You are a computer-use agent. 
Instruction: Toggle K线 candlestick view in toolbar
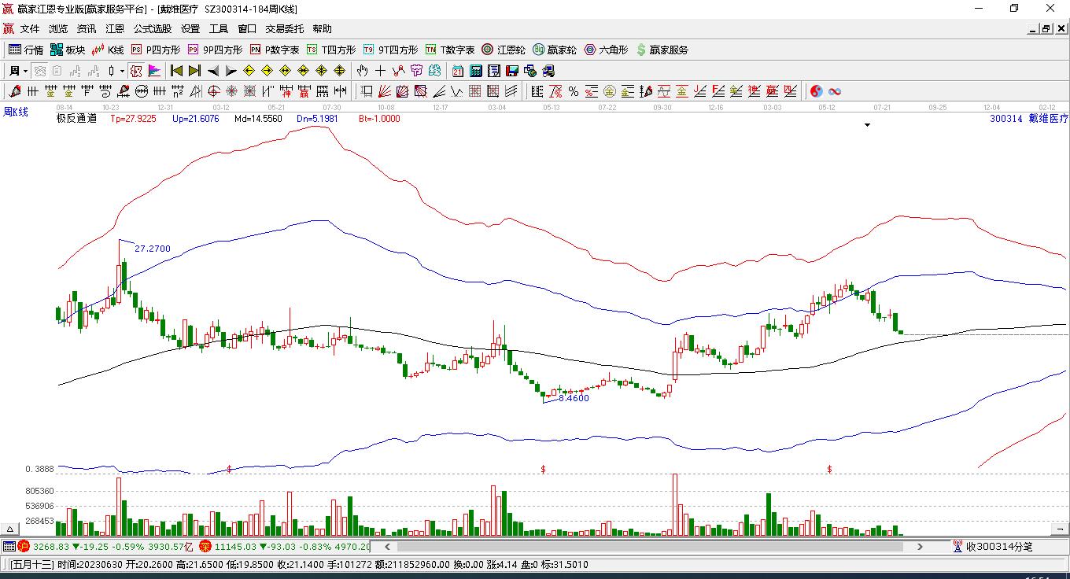coord(108,50)
